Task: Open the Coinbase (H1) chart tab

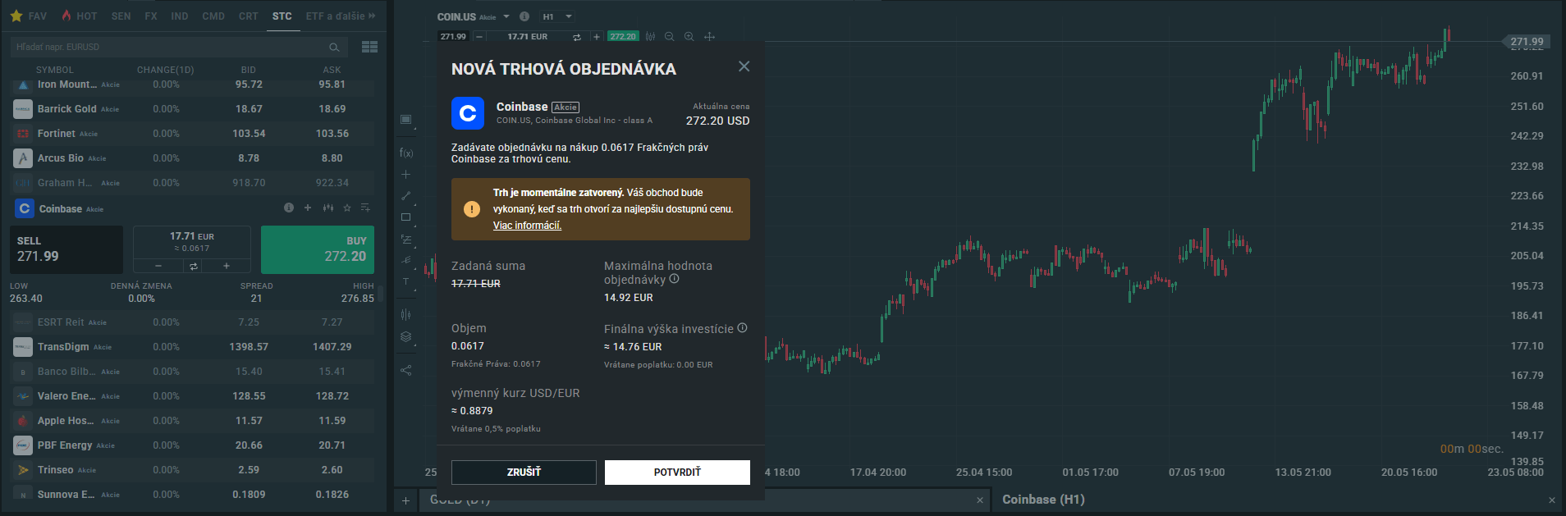Action: pyautogui.click(x=1043, y=500)
